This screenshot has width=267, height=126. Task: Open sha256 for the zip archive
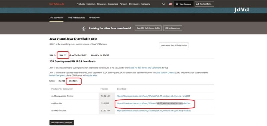point(186,96)
